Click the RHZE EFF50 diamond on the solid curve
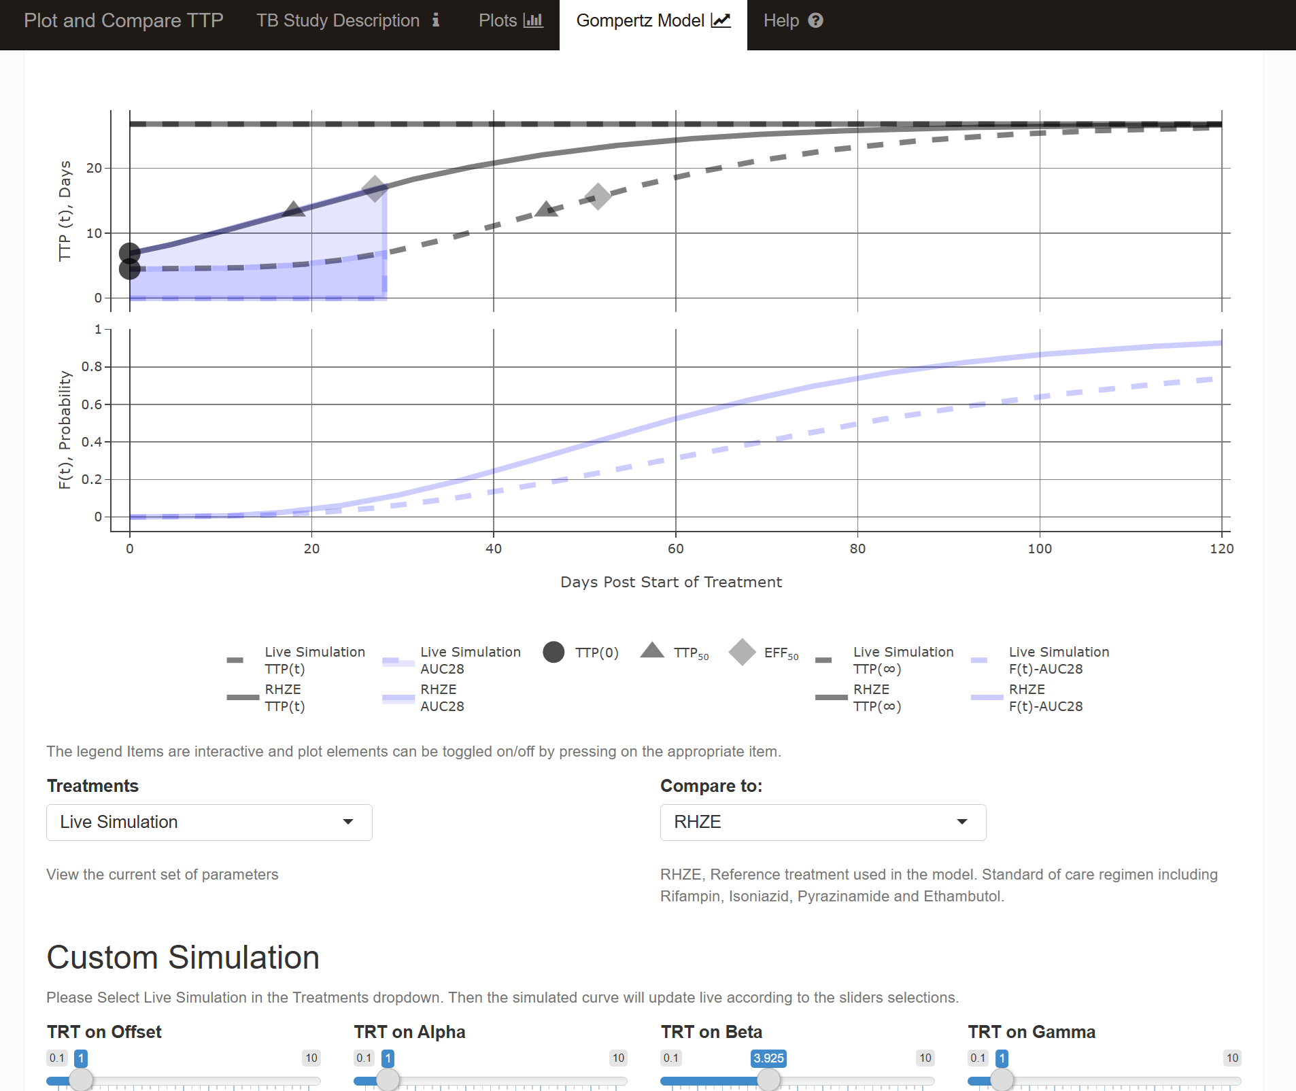 tap(375, 188)
